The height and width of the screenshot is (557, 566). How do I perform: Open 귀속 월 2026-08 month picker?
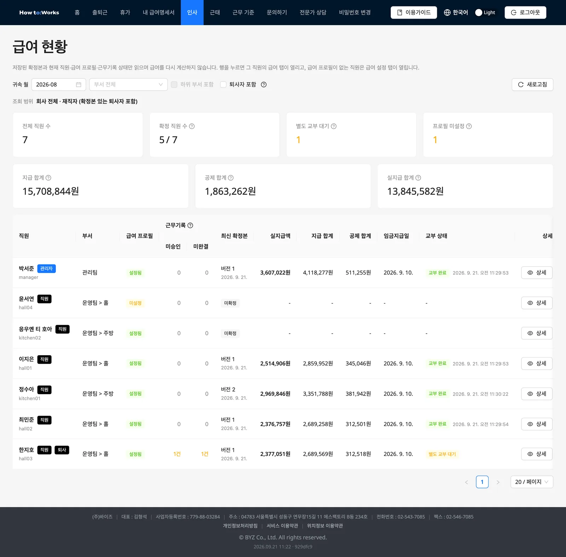click(59, 85)
